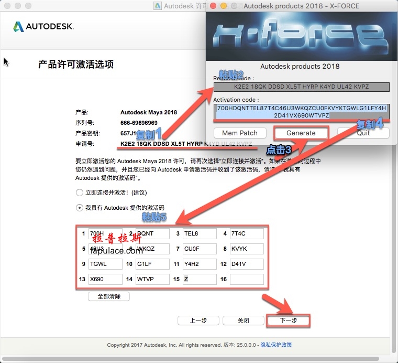Click the Activation code box in X-FORCE
This screenshot has width=398, height=363.
[301, 112]
